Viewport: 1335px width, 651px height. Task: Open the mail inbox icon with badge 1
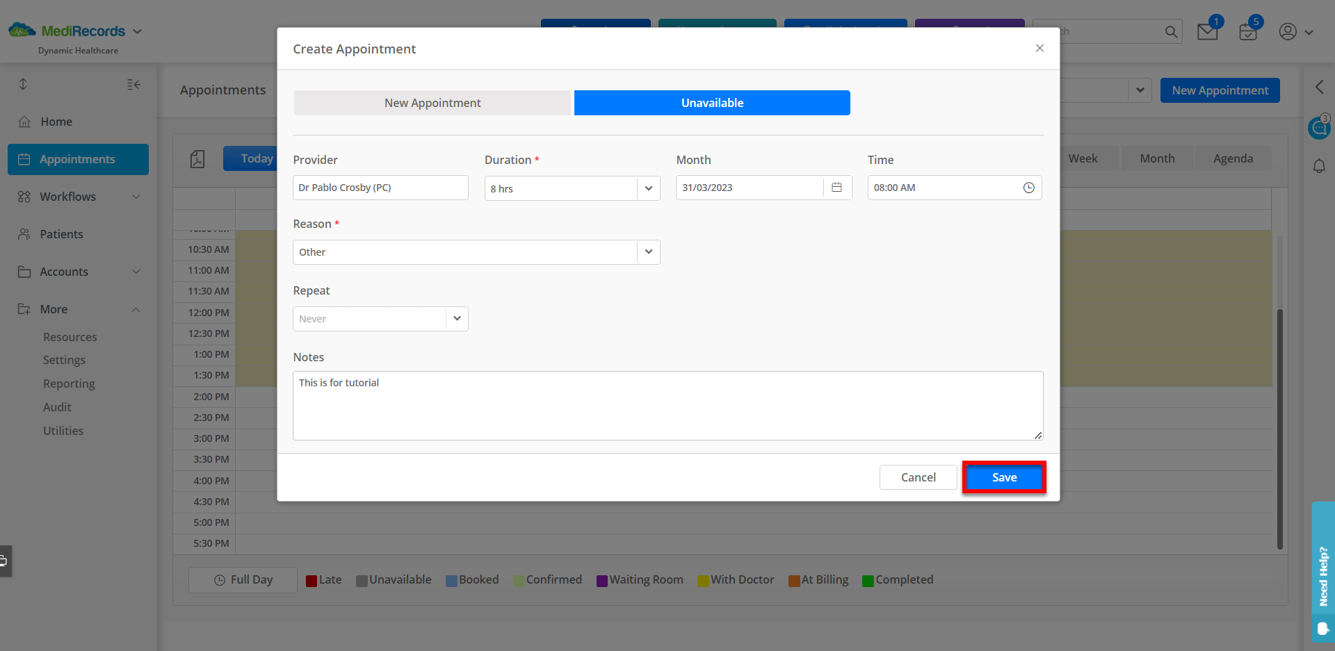point(1208,31)
